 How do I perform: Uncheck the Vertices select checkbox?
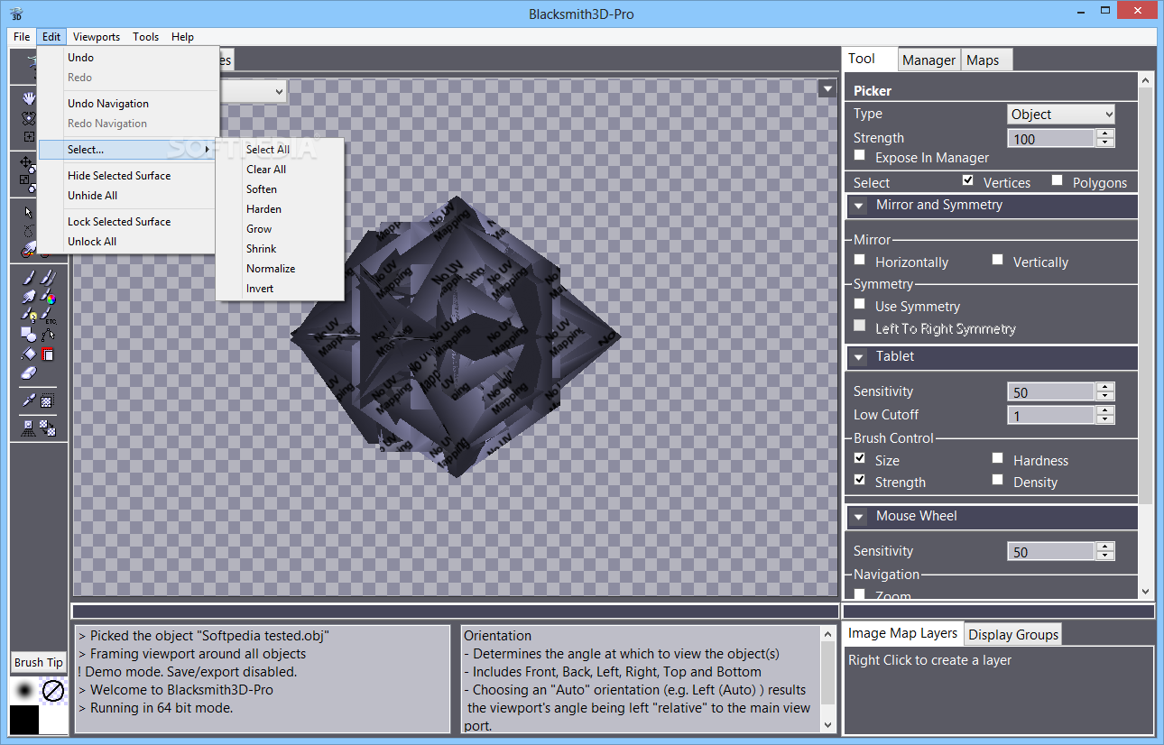[x=968, y=180]
